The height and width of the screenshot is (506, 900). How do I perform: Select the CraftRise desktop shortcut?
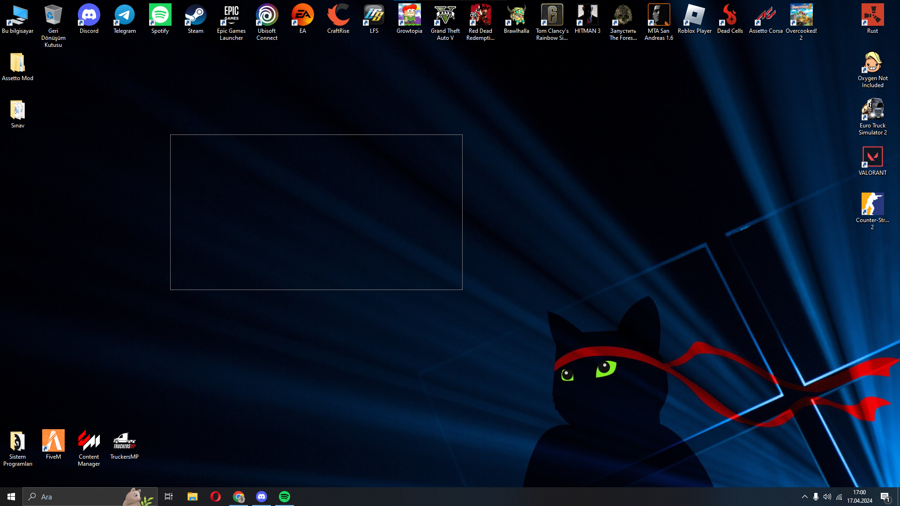[x=338, y=19]
